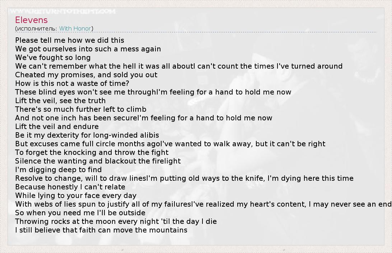The width and height of the screenshot is (392, 253).
Task: Click the line "Lift the veil, see the truth"
Action: click(60, 101)
